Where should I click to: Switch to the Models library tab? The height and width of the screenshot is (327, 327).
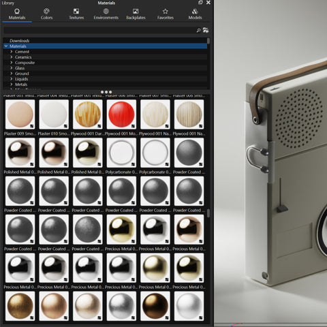[x=195, y=14]
